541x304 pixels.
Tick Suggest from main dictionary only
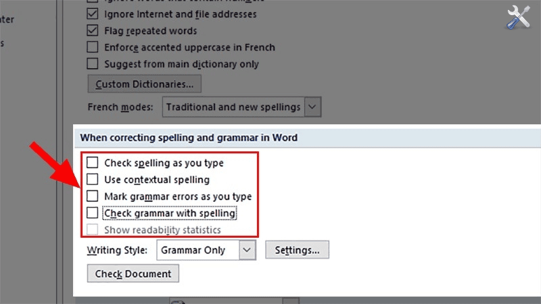click(93, 64)
